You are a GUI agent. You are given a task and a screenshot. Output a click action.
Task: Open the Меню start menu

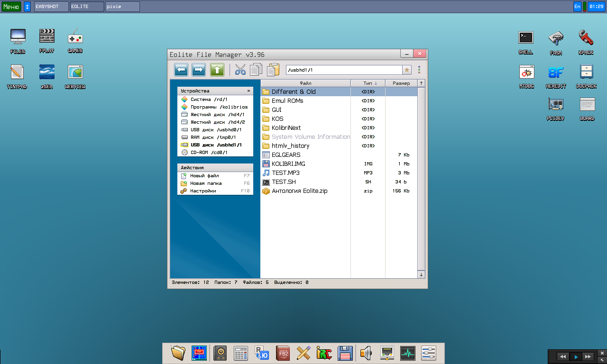(x=10, y=6)
